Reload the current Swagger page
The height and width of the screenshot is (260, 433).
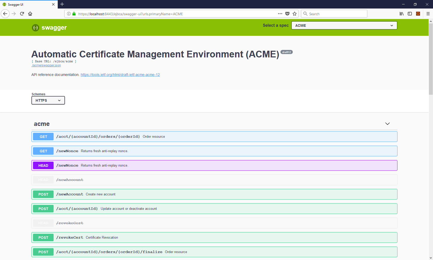pyautogui.click(x=22, y=14)
